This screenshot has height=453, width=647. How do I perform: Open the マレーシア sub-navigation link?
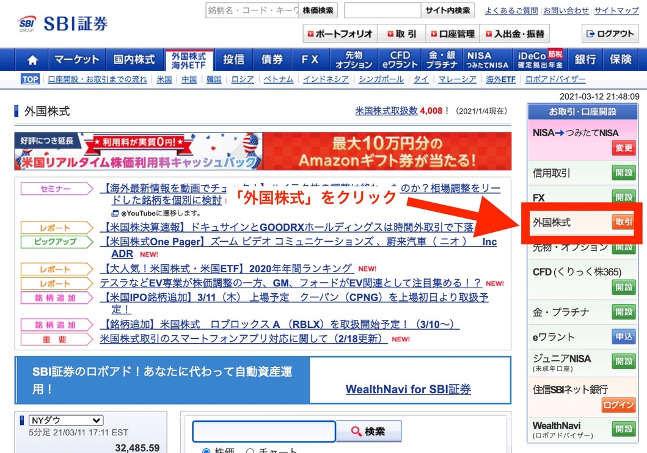click(x=457, y=79)
